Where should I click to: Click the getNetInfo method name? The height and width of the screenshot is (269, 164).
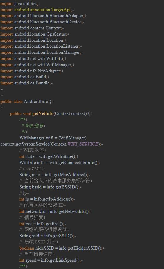[x=43, y=113]
